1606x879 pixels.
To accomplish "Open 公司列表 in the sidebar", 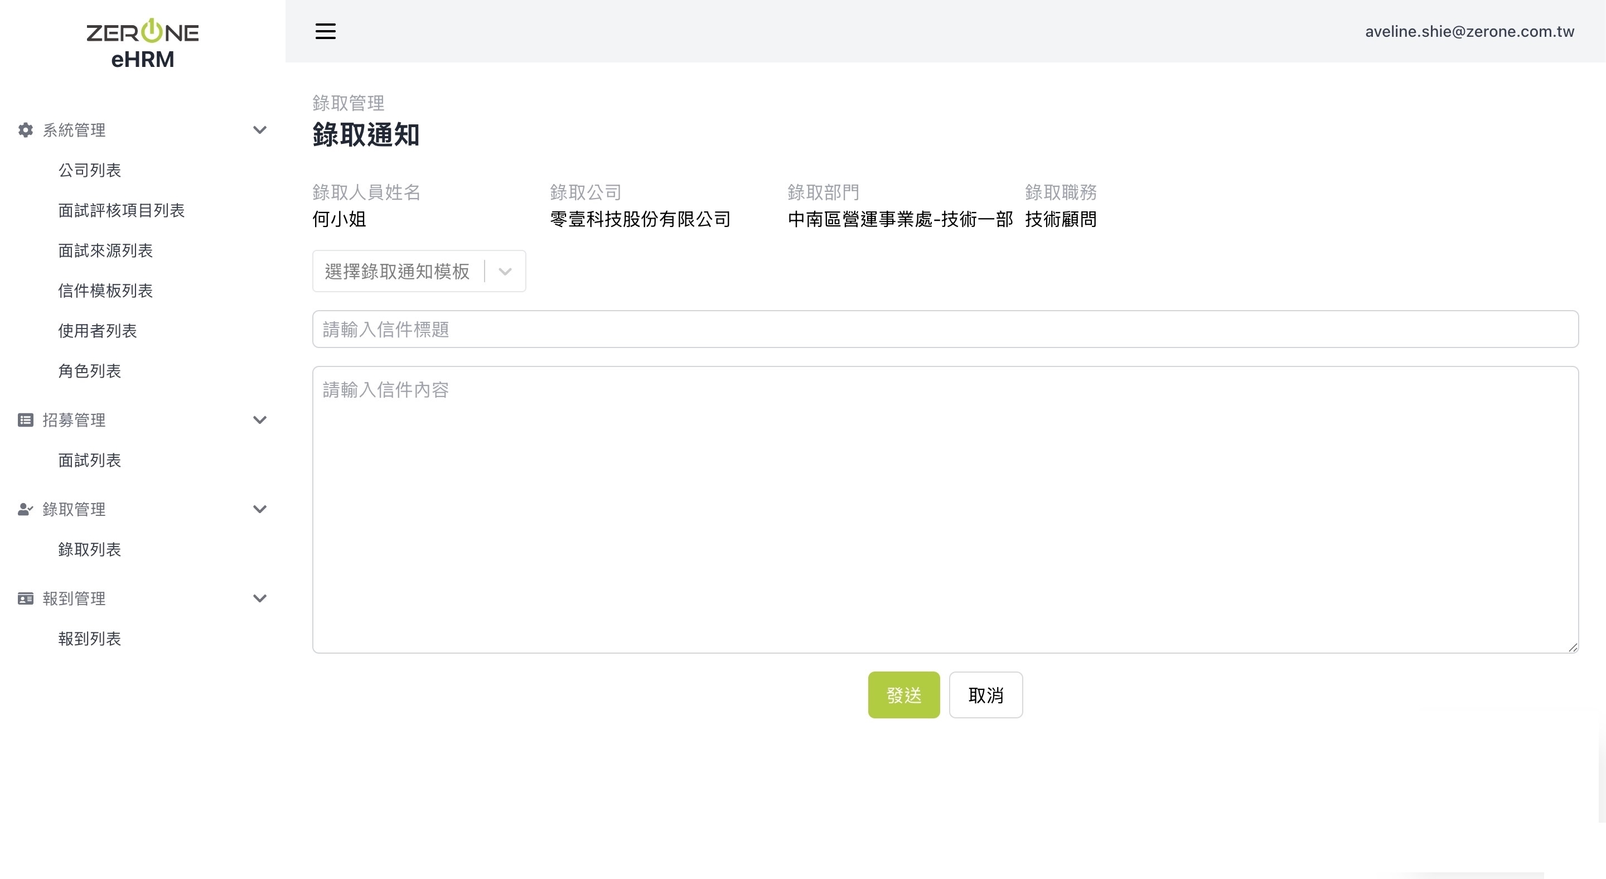I will (x=89, y=170).
